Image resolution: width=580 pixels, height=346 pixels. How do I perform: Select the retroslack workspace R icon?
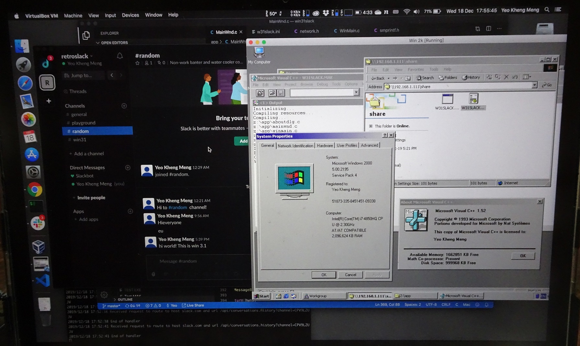[x=47, y=82]
